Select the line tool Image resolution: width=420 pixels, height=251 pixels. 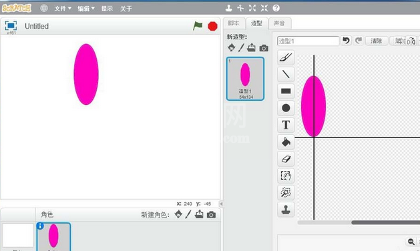286,74
